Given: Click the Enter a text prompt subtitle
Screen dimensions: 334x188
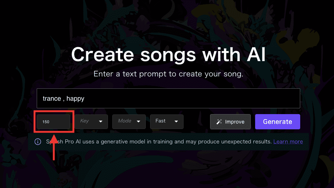Looking at the screenshot, I should (x=168, y=74).
